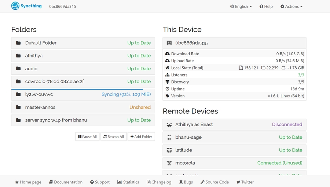Click the folder icon beside athithya
330x187 pixels.
point(18,56)
